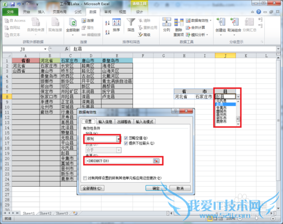Click the 分类汇总 subtotal icon
The image size is (283, 224).
click(249, 22)
